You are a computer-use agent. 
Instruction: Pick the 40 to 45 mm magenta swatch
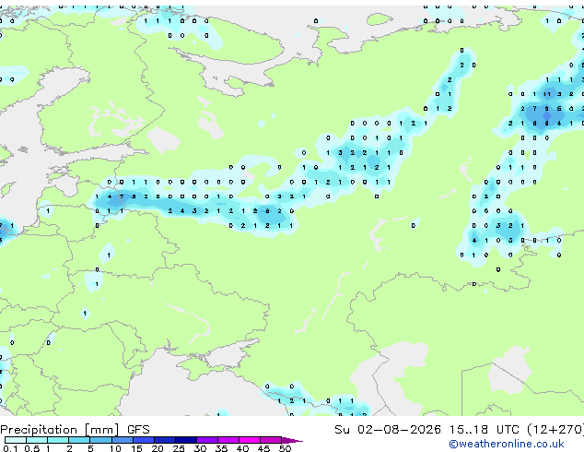point(250,440)
